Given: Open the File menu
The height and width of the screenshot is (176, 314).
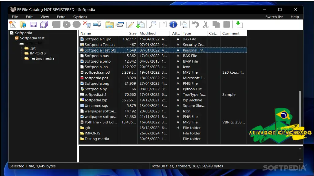Looking at the screenshot, I should point(15,17).
